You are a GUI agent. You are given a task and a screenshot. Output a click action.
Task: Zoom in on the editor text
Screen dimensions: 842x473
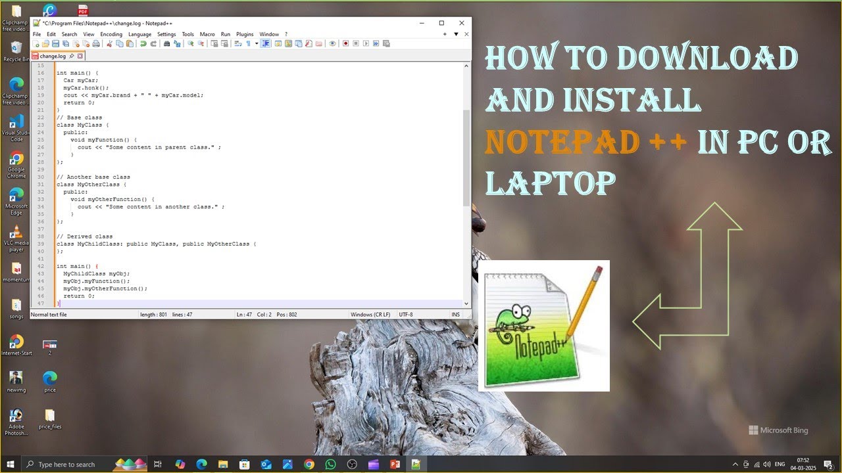191,43
